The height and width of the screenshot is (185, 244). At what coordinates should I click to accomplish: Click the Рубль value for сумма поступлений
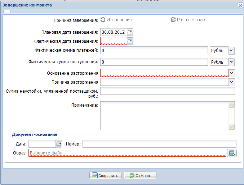point(219,62)
